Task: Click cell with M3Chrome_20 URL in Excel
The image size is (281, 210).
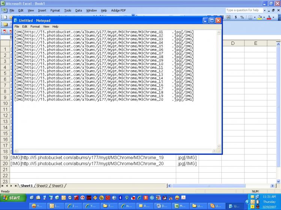Action: tap(93, 164)
